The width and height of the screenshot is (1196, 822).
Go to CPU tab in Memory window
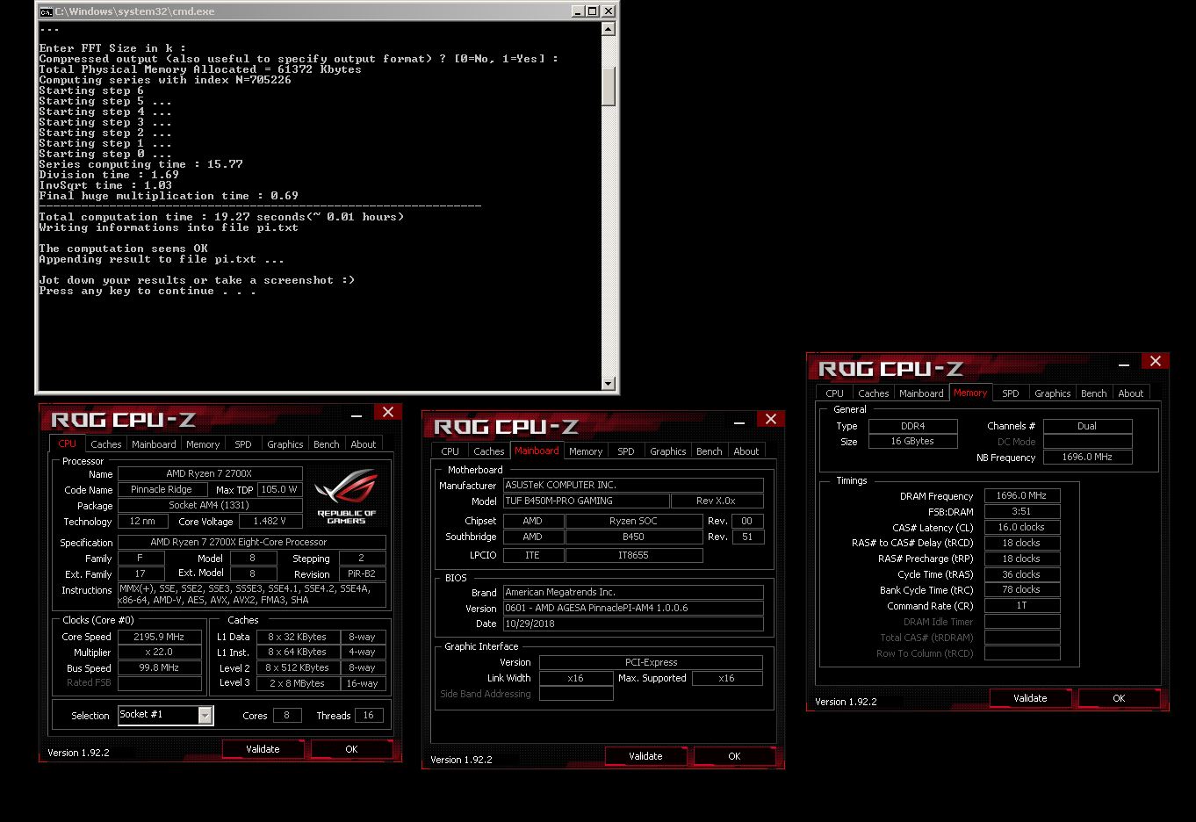pos(835,393)
